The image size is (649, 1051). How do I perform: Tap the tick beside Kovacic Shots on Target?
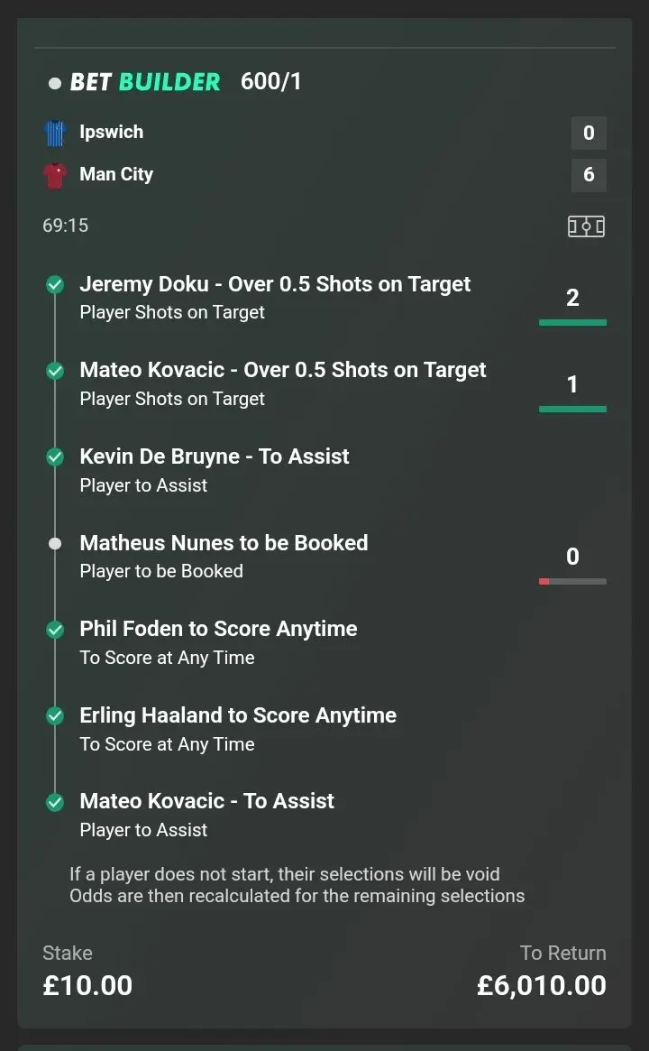(x=55, y=371)
